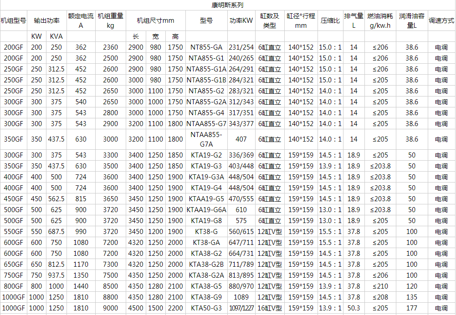Click the 输出功率 column header
Screen dimensions: 456x315
pos(46,20)
